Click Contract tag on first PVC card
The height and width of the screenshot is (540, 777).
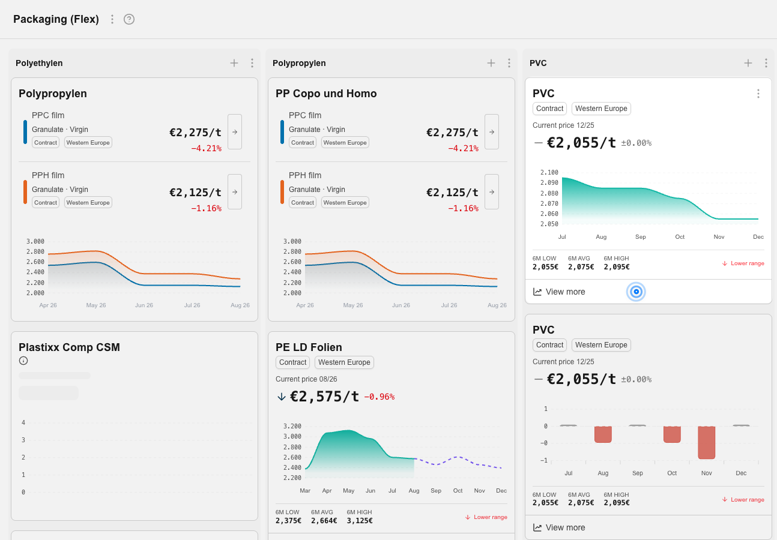pyautogui.click(x=550, y=109)
